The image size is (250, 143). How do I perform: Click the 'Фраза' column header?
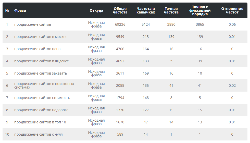(x=20, y=10)
